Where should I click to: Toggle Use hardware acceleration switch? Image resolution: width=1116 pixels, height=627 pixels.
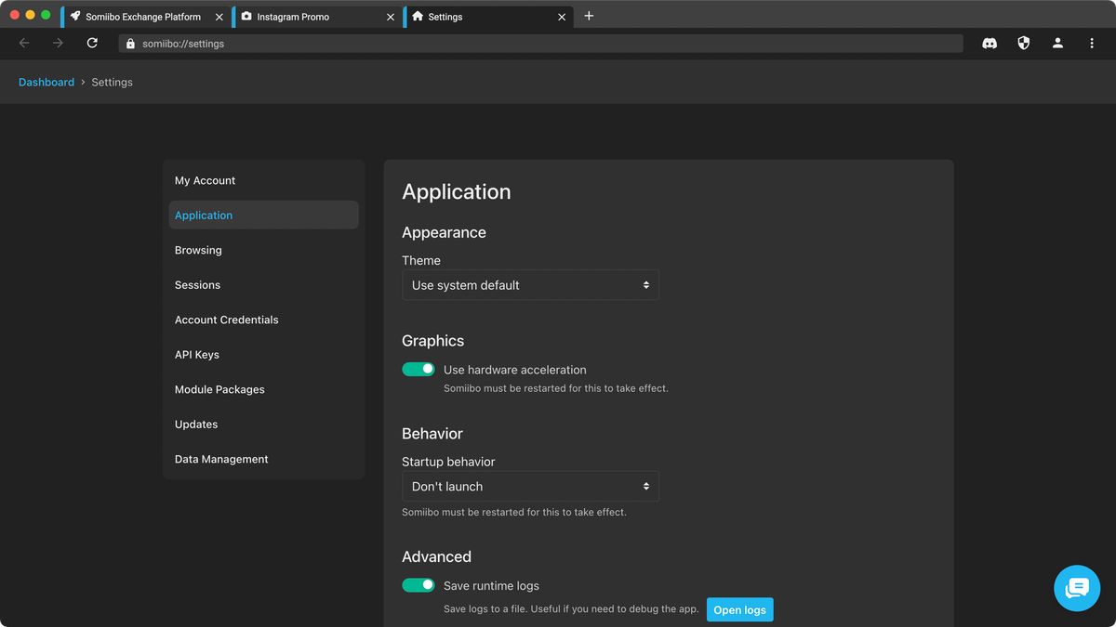pyautogui.click(x=418, y=370)
